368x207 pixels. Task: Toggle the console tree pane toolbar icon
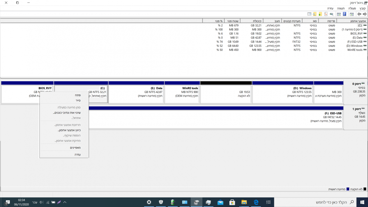coord(351,14)
